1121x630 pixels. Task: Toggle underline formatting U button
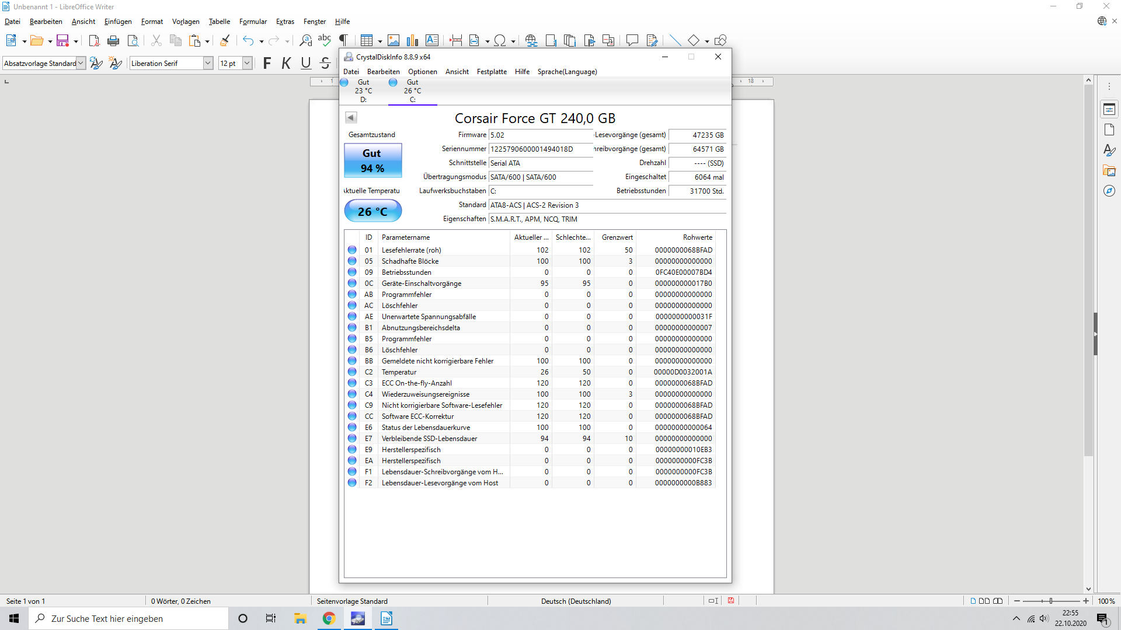pyautogui.click(x=306, y=63)
